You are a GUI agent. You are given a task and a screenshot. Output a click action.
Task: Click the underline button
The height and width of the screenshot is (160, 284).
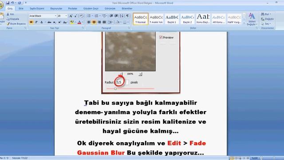41,22
